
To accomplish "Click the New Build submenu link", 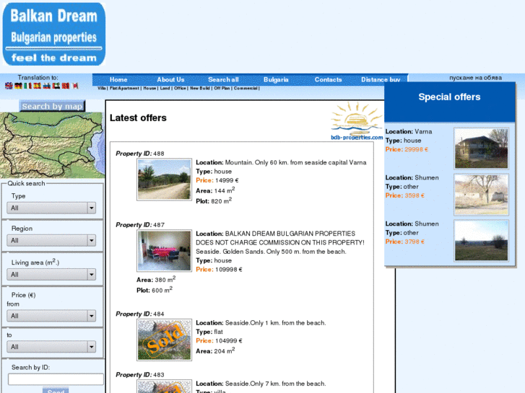I will [200, 88].
